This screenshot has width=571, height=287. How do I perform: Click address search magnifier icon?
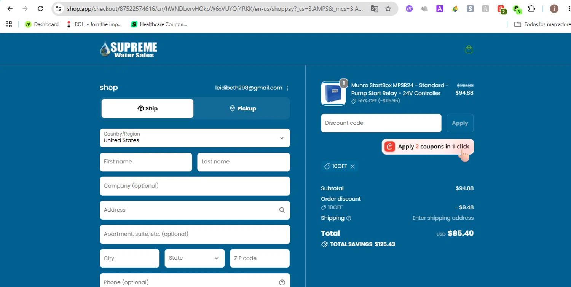[282, 210]
